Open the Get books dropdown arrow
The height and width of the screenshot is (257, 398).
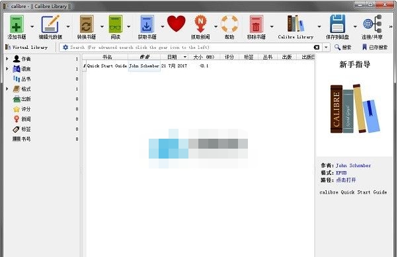pos(163,26)
